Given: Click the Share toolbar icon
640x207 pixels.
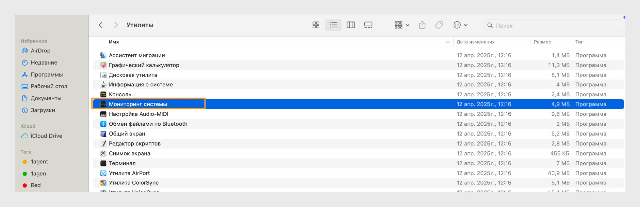Looking at the screenshot, I should pos(422,25).
